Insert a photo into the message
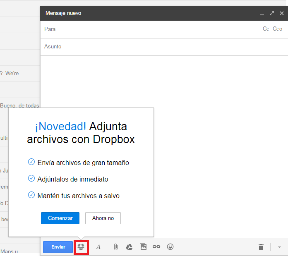The image size is (288, 256). pyautogui.click(x=143, y=247)
